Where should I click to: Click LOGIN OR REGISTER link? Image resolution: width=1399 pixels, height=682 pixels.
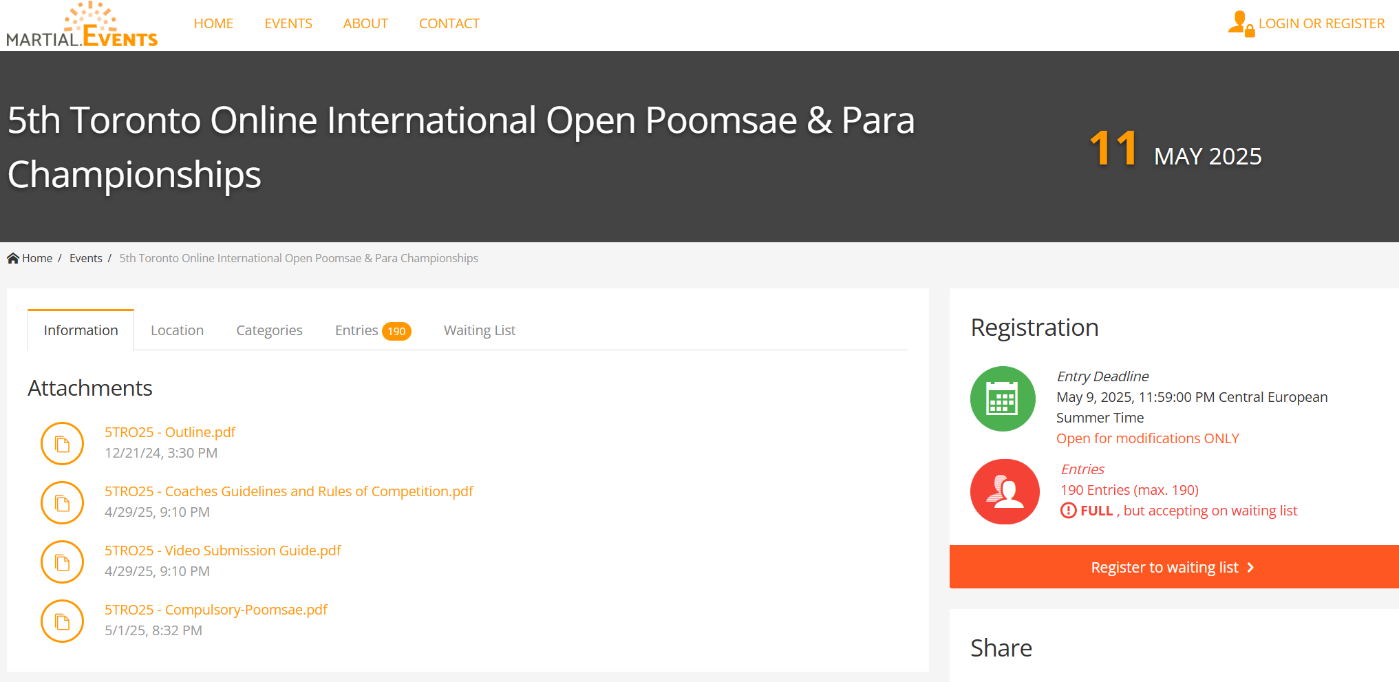click(x=1321, y=23)
